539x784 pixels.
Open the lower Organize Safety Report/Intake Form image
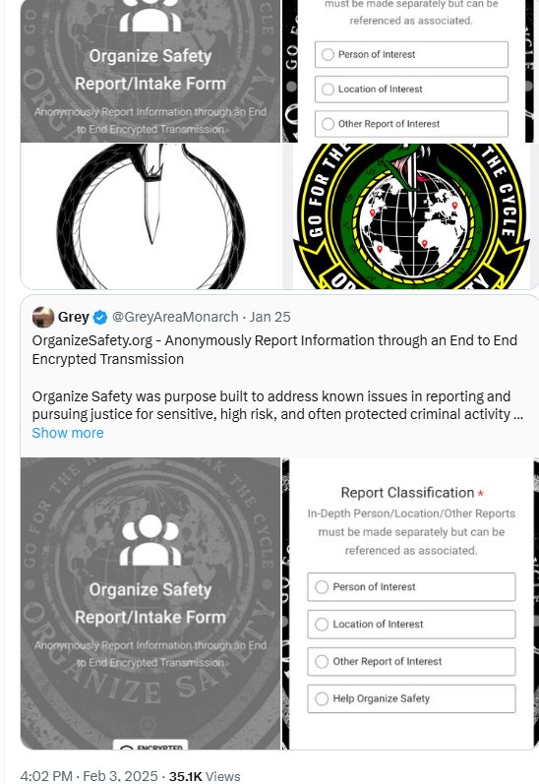point(150,604)
